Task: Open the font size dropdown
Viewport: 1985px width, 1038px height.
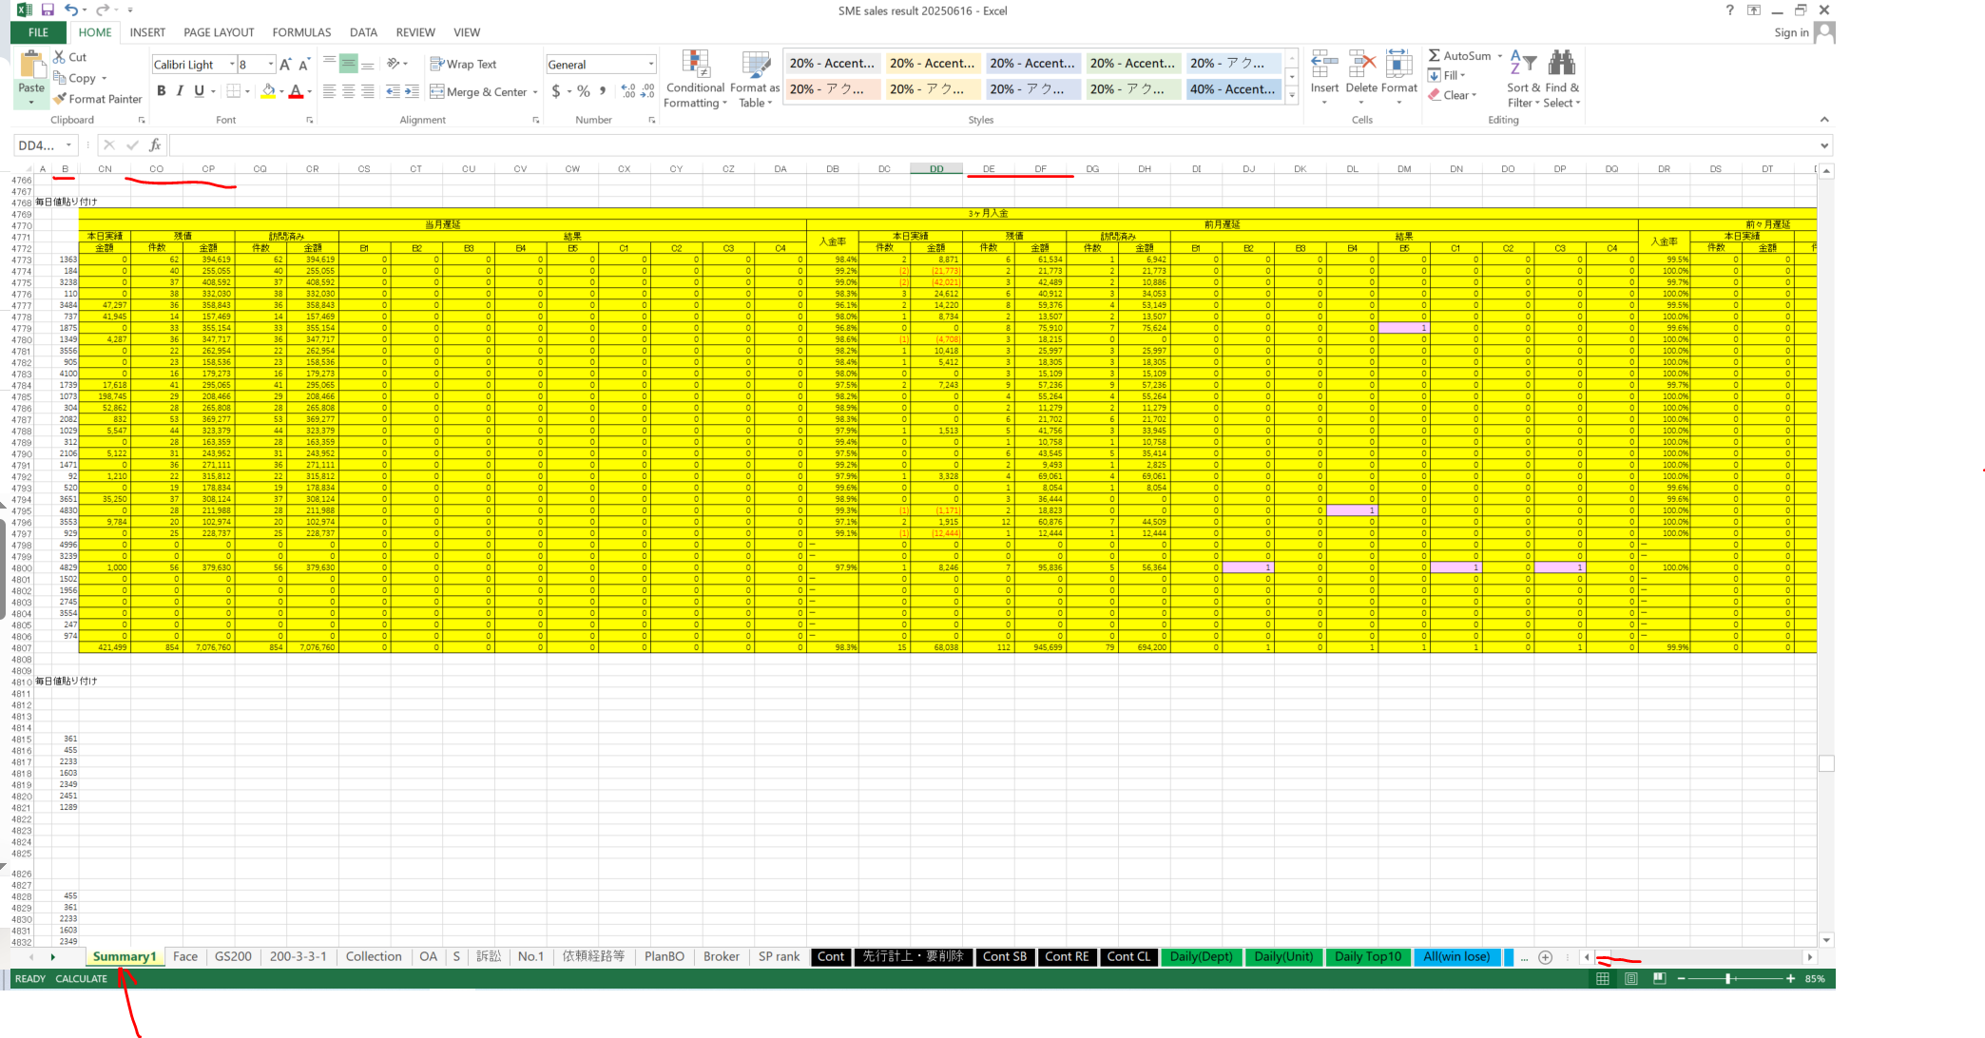Action: click(271, 65)
